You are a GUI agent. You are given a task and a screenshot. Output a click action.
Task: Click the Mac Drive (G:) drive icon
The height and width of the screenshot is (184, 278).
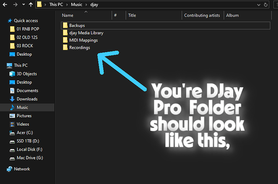coord(12,159)
